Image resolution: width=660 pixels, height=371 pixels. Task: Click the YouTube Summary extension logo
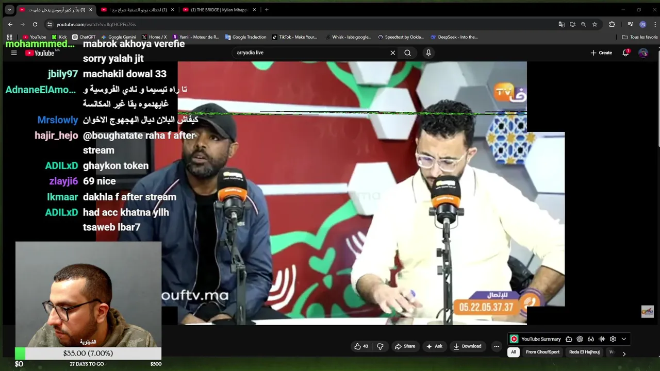(x=514, y=339)
